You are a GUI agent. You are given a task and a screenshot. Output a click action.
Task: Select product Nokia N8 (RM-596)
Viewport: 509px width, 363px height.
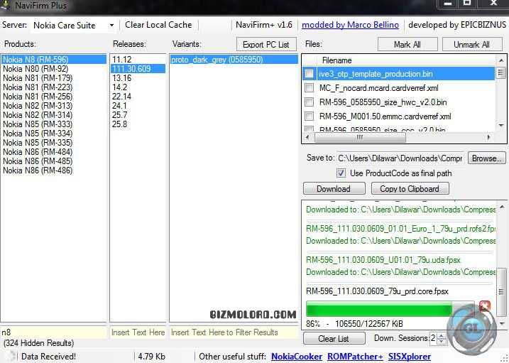(x=53, y=60)
